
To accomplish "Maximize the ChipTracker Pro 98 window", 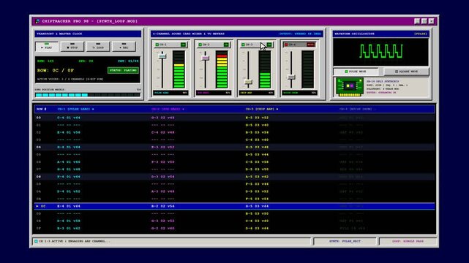I will tap(424, 21).
